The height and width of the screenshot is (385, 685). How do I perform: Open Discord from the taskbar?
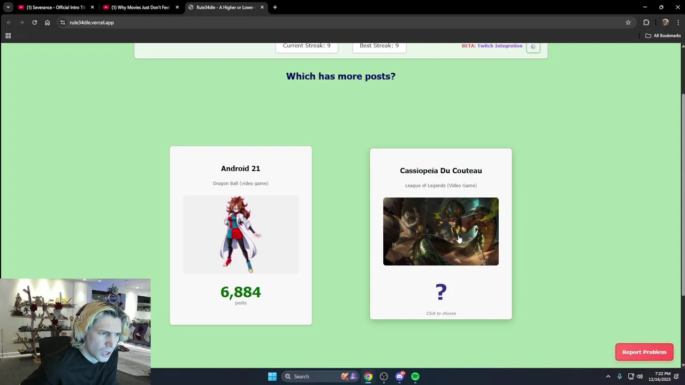(400, 376)
